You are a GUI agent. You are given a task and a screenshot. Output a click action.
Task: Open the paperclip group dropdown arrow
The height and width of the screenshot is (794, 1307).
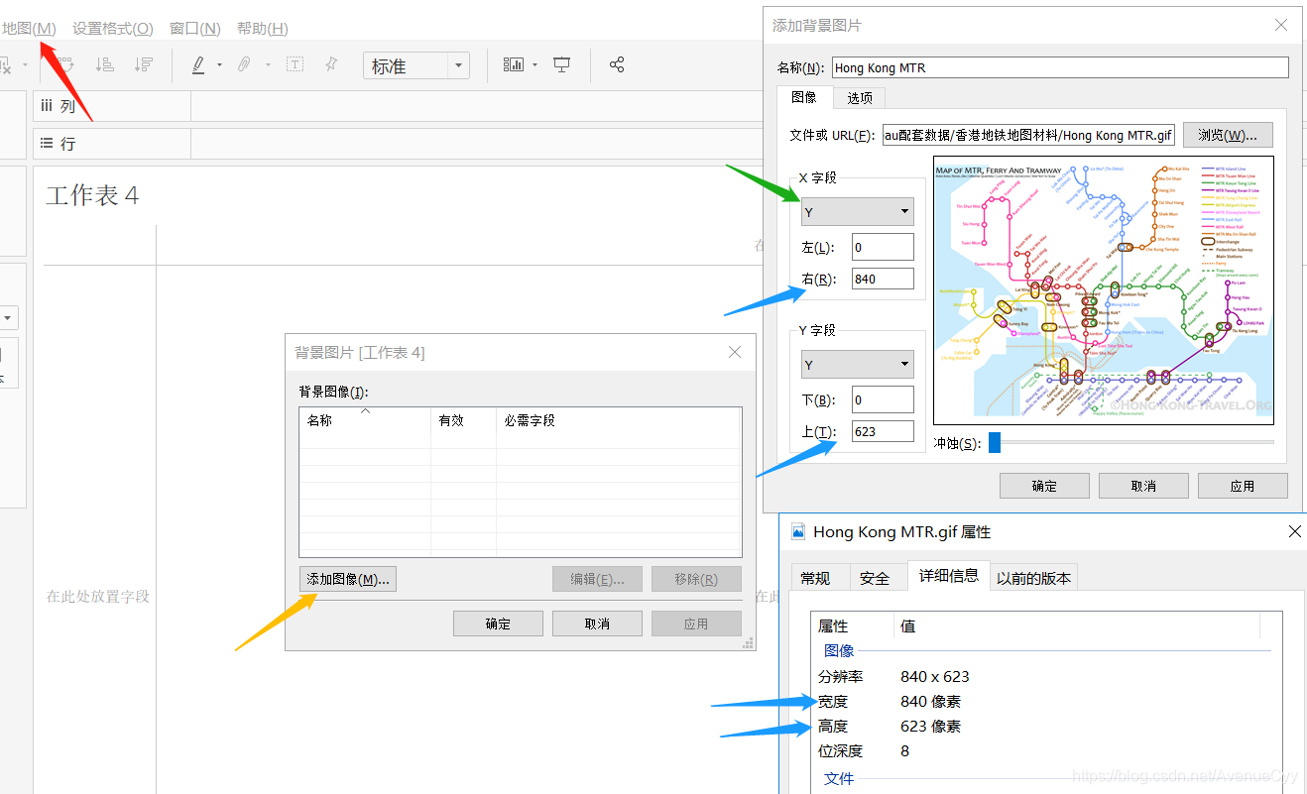pyautogui.click(x=268, y=65)
